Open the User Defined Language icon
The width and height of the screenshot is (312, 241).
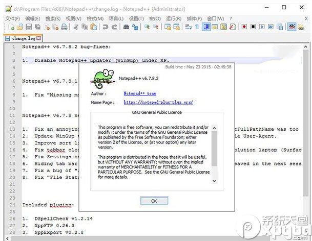215,27
